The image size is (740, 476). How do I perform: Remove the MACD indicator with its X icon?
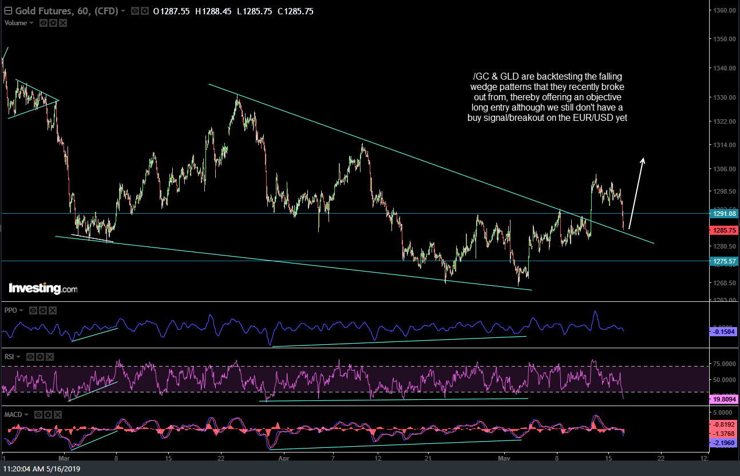(x=57, y=415)
